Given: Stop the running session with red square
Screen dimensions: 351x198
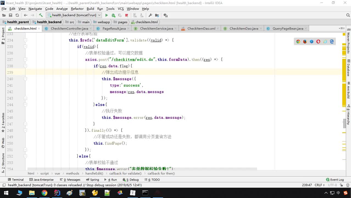Looking at the screenshot, I should tap(127, 15).
